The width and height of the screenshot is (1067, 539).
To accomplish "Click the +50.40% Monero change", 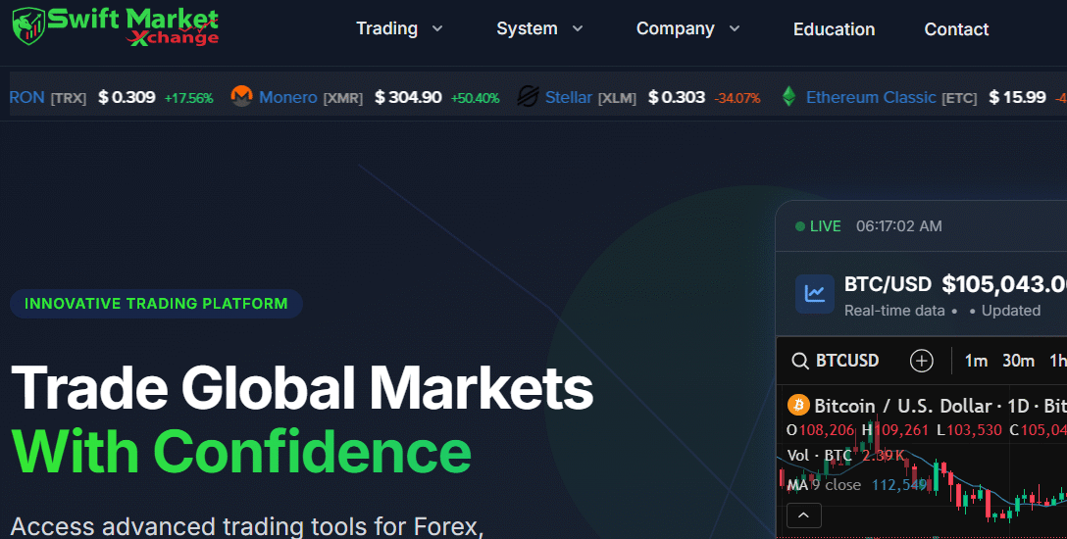I will point(475,99).
